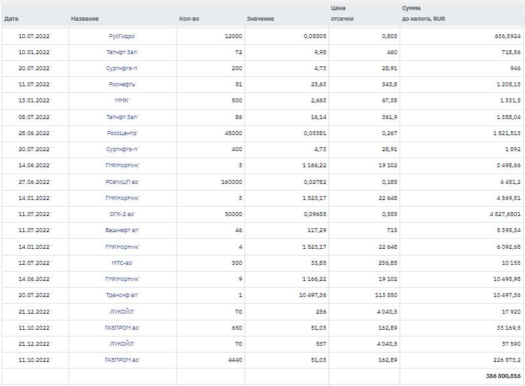Viewport: 525px width, 386px height.
Task: Click value 117,29 in Башнефт ап row
Action: point(316,230)
